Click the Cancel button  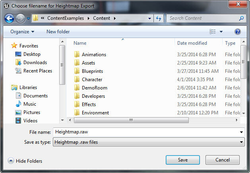coord(223,160)
